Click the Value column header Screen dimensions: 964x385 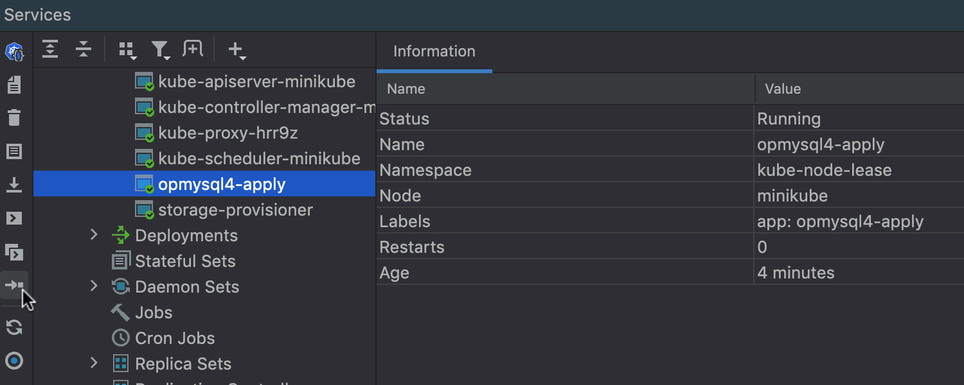tap(782, 89)
